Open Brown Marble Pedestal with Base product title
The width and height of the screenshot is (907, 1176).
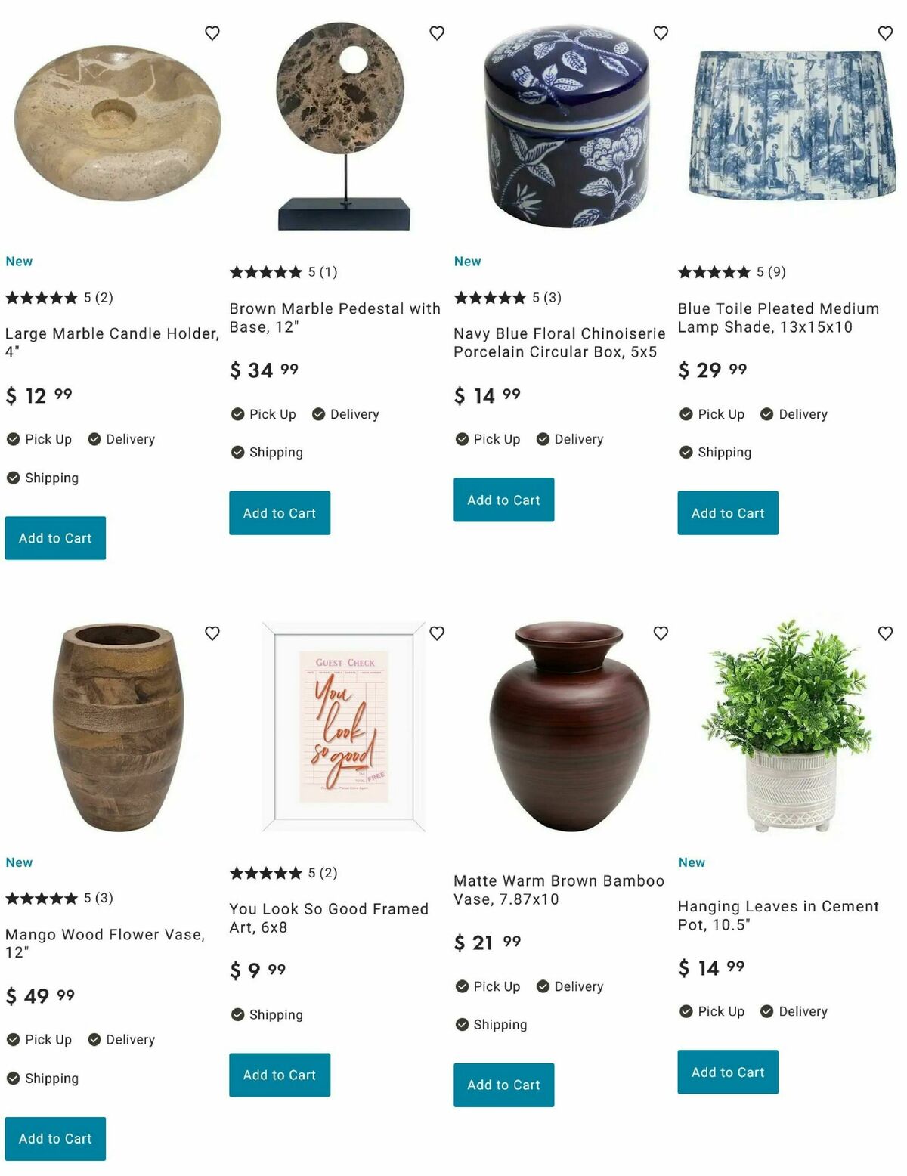click(x=335, y=318)
